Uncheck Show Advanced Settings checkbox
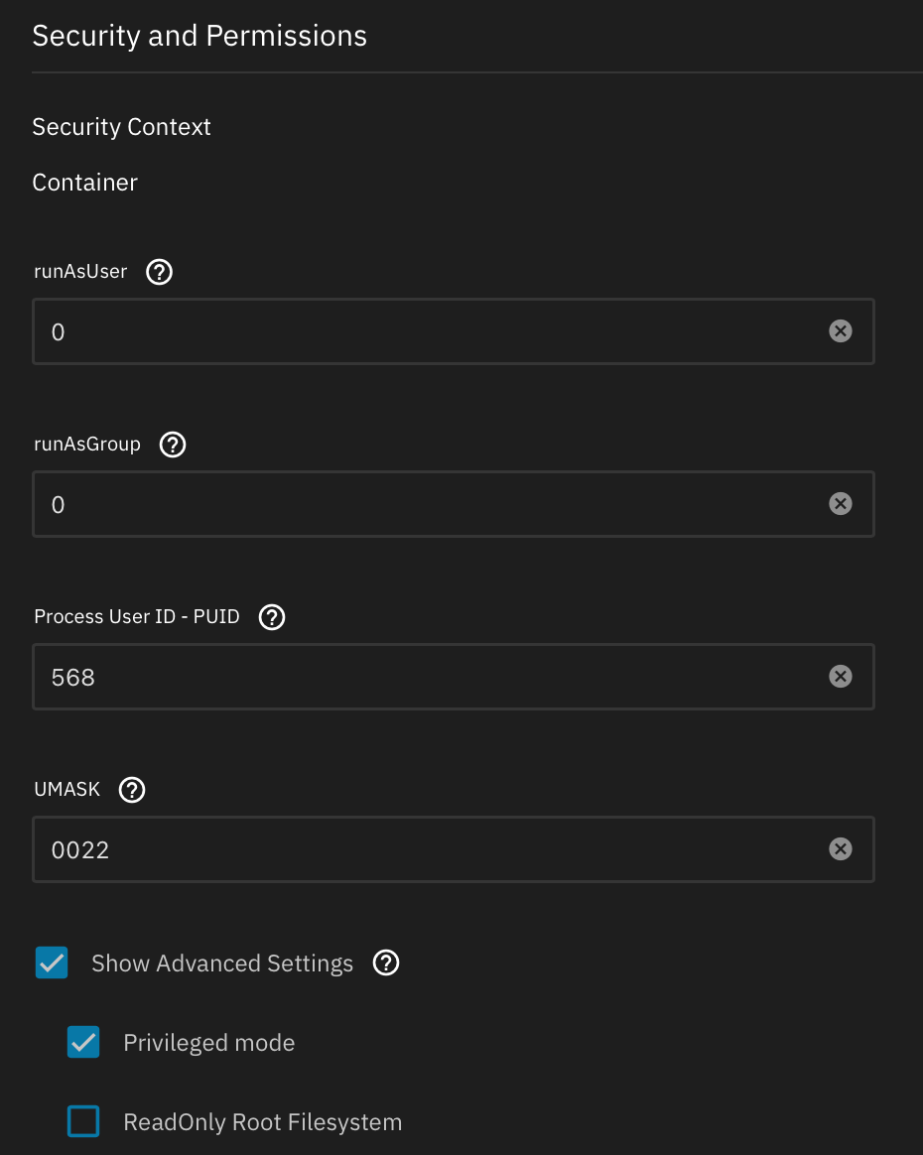 (x=52, y=962)
